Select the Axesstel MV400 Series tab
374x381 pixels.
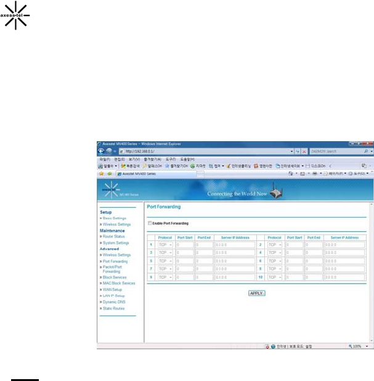pyautogui.click(x=157, y=174)
